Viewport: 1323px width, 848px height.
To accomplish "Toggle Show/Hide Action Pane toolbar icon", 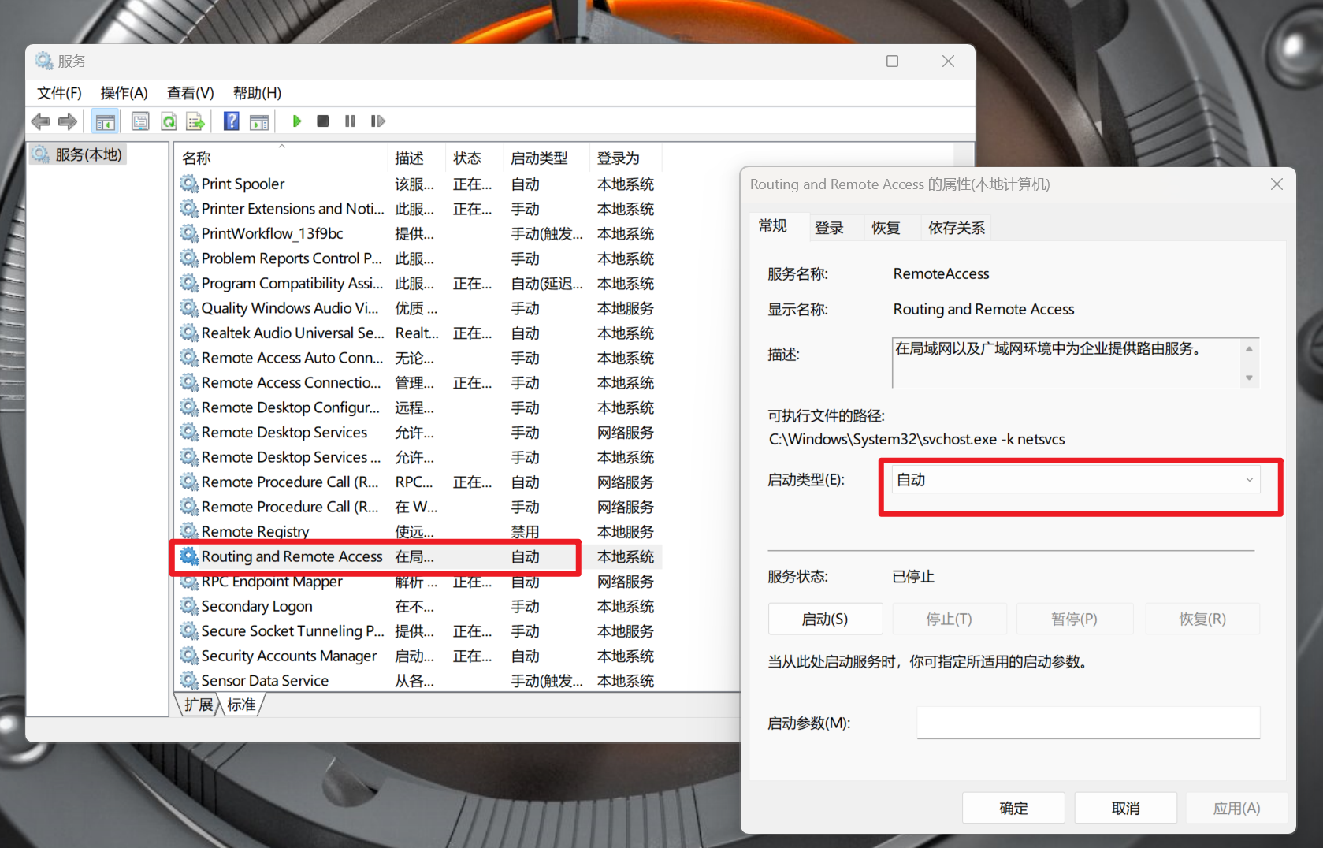I will point(259,121).
